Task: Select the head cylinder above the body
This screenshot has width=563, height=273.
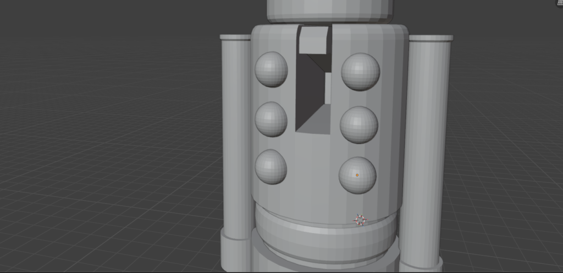Action: pyautogui.click(x=330, y=10)
